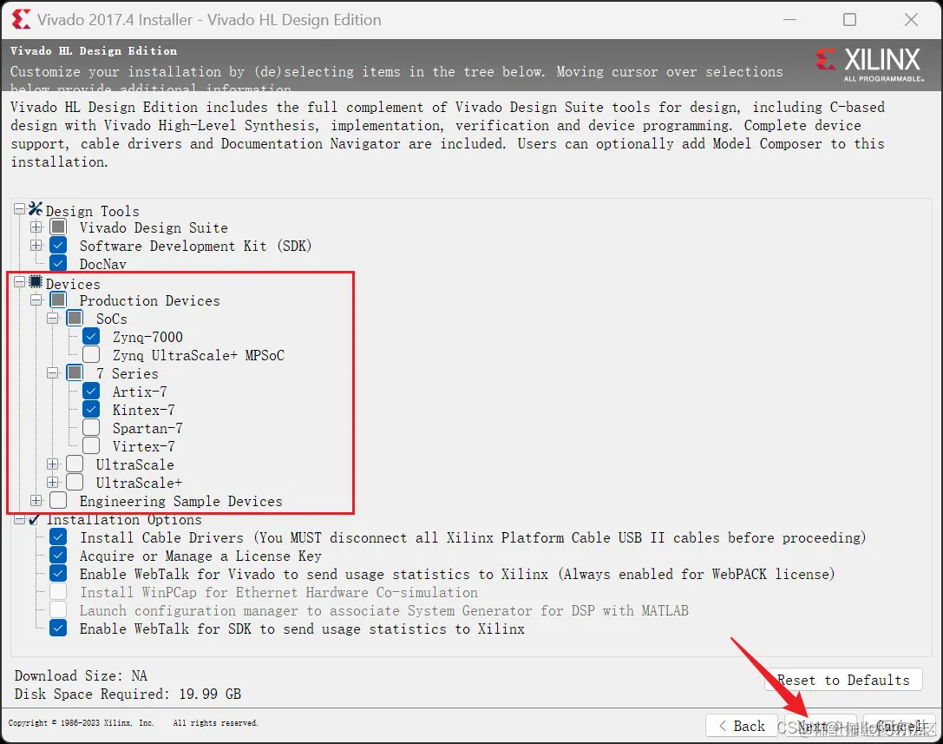
Task: Go Back to previous installer page
Action: (743, 726)
